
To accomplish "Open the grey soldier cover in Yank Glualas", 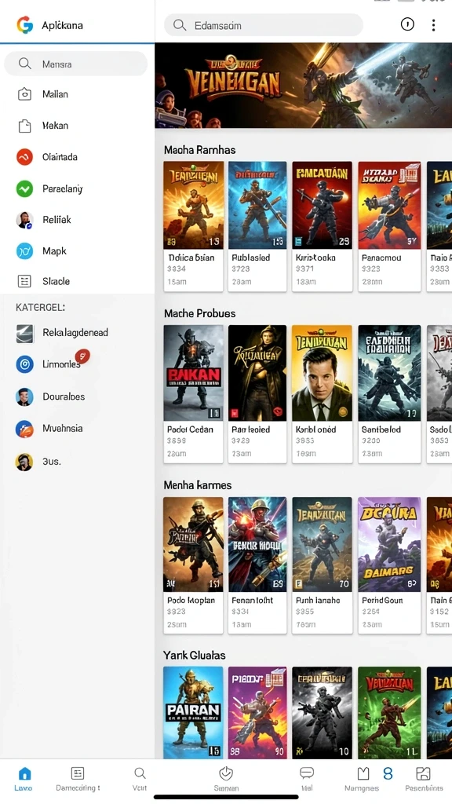I will [322, 712].
